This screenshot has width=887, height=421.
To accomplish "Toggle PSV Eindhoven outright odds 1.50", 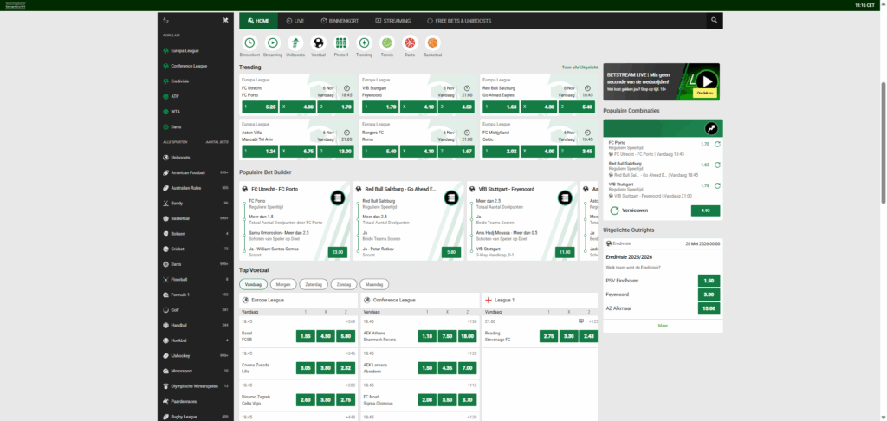I will tap(709, 281).
